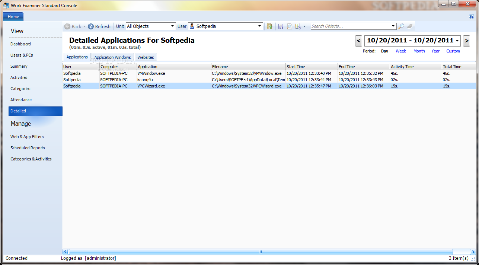479x265 pixels.
Task: Click the magnifier search icon
Action: [401, 26]
